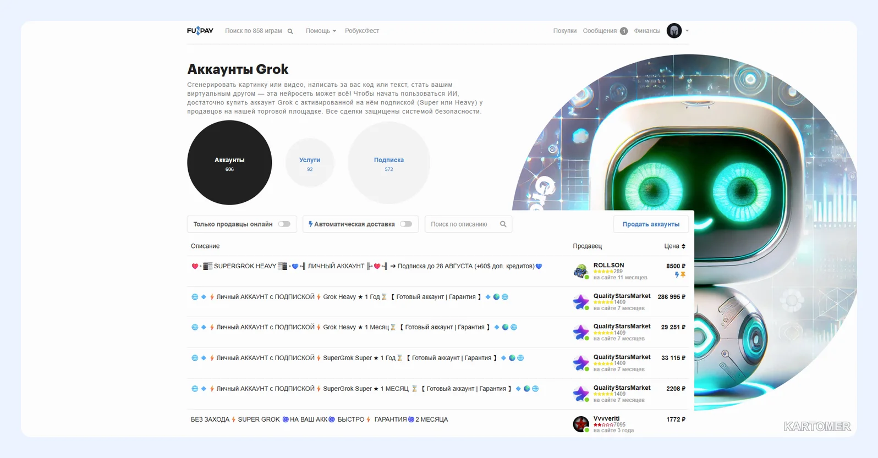878x458 pixels.
Task: Open the user avatar in the header
Action: 674,31
